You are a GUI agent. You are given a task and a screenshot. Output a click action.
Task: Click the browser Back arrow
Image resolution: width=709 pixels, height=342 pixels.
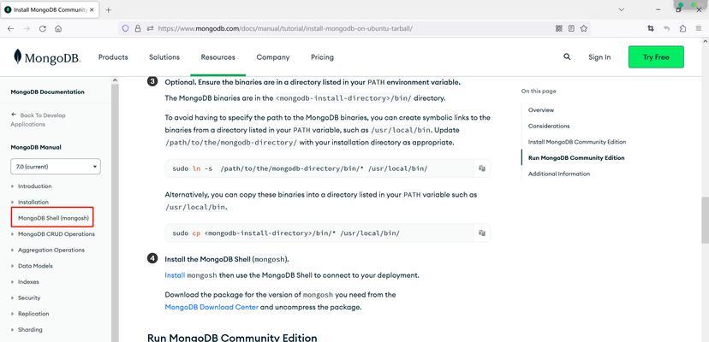click(x=11, y=28)
